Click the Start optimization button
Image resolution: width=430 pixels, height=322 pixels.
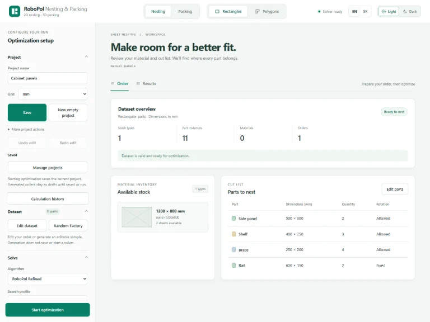point(48,310)
